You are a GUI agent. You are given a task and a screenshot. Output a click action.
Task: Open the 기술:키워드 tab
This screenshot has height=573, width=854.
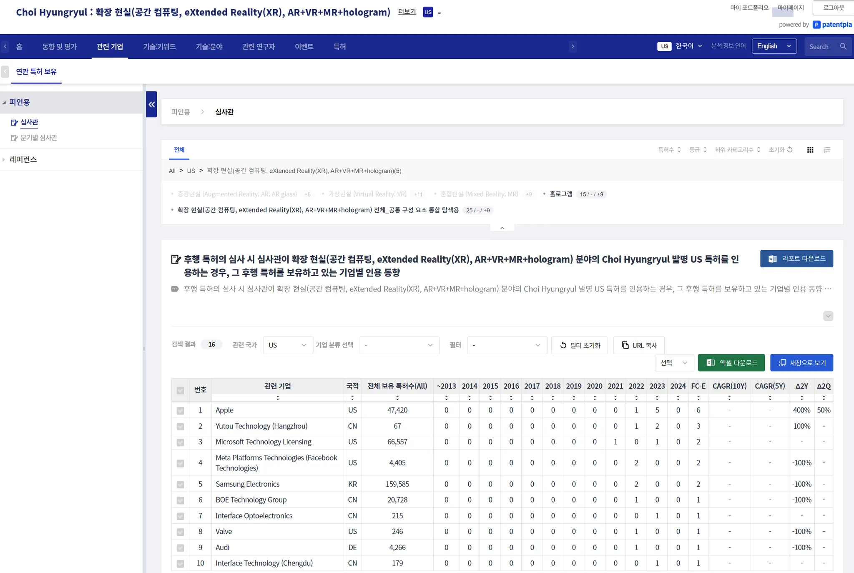pos(159,47)
